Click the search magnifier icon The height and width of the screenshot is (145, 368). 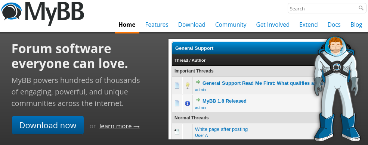click(361, 8)
